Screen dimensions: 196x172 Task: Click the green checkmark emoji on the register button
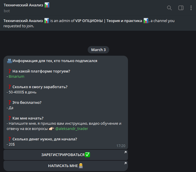87,155
